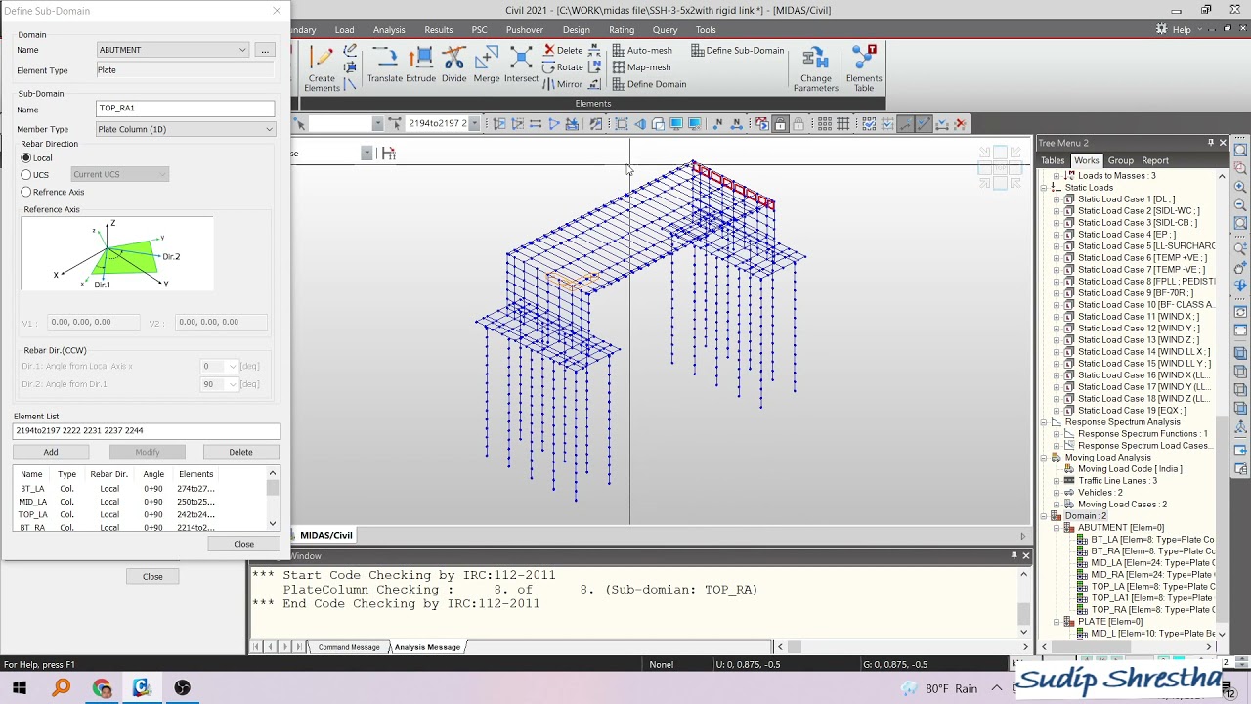Collapse the Domain : 2 tree node
This screenshot has width=1251, height=704.
pyautogui.click(x=1044, y=516)
